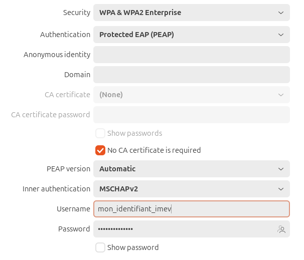Image resolution: width=304 pixels, height=260 pixels.
Task: Open the WPA & WPA2 Enterprise security dropdown
Action: (192, 13)
